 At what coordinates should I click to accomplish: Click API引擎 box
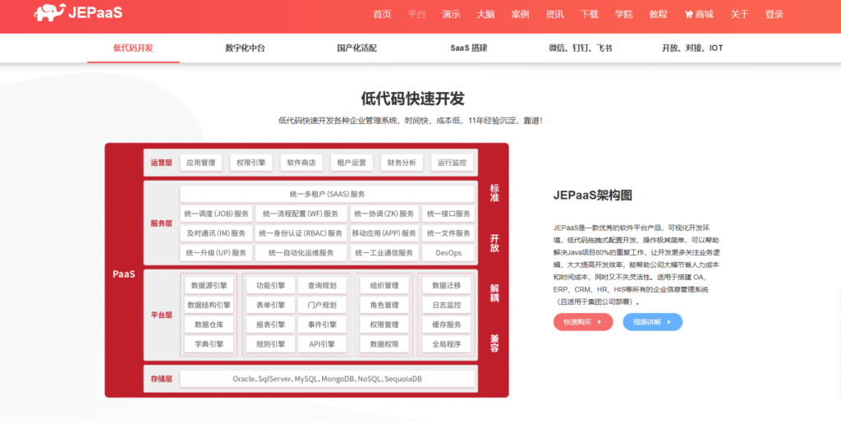(x=322, y=344)
